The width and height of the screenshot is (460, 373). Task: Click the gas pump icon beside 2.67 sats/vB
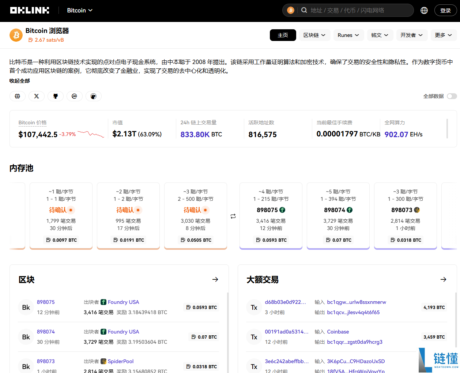pyautogui.click(x=31, y=40)
